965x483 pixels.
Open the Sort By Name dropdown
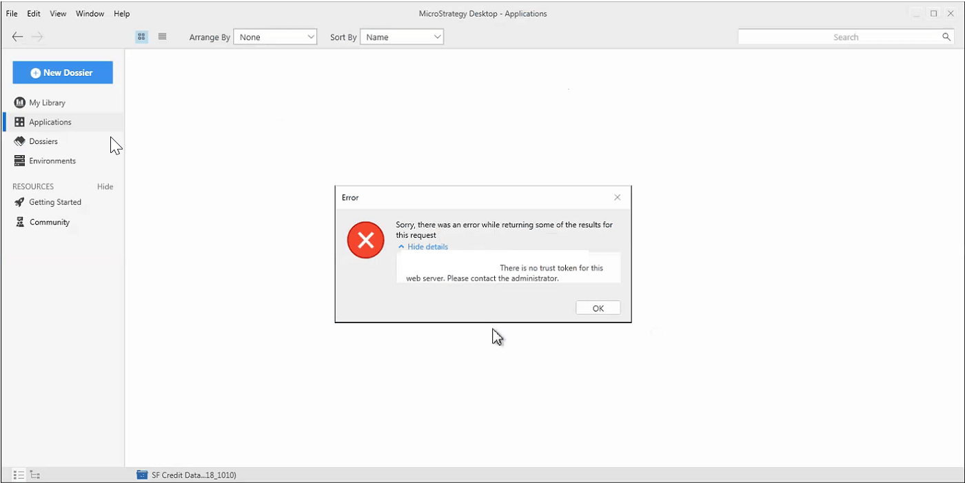[x=402, y=37]
